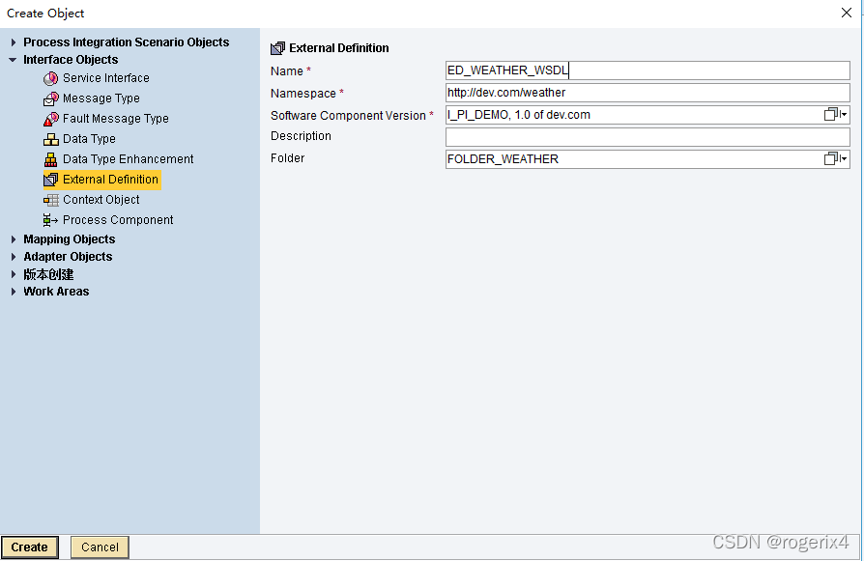Expand the Work Areas node

14,292
